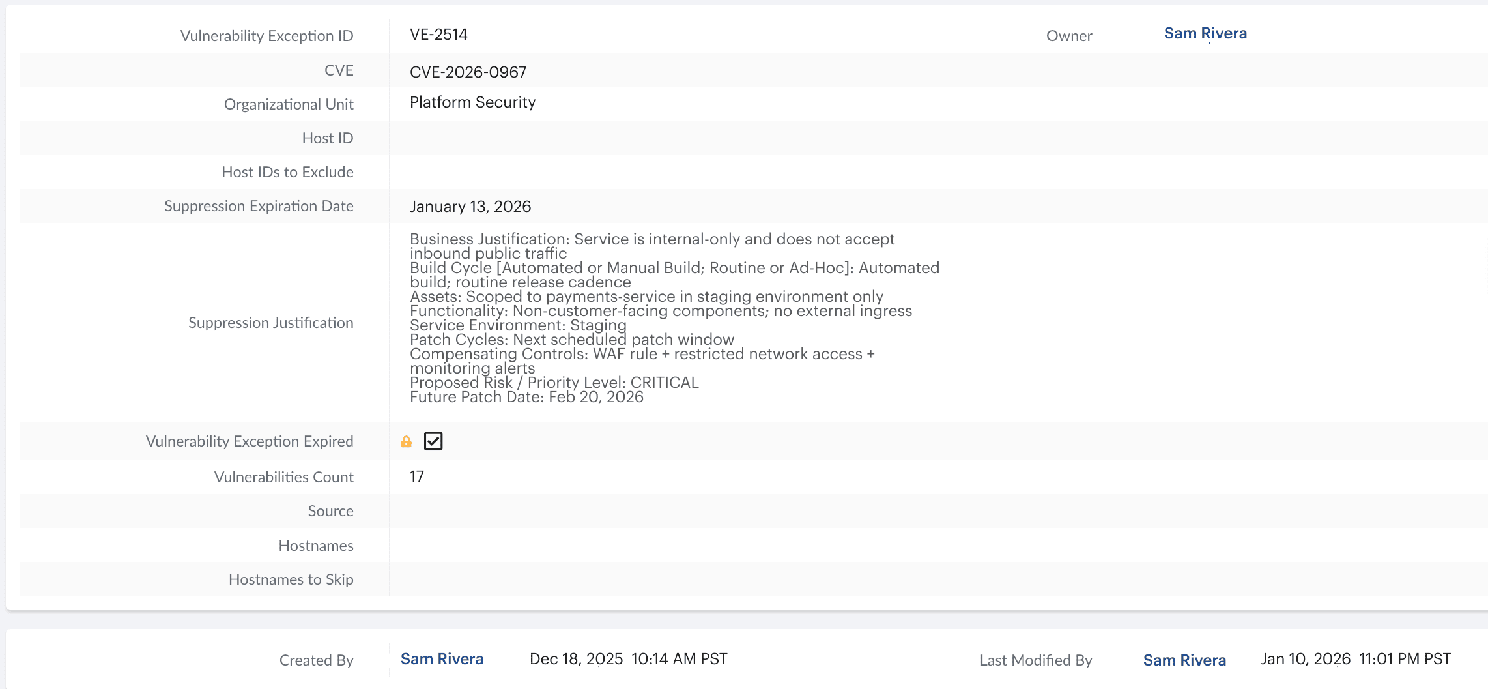
Task: Open the Sam Rivera owner profile link
Action: (1205, 33)
